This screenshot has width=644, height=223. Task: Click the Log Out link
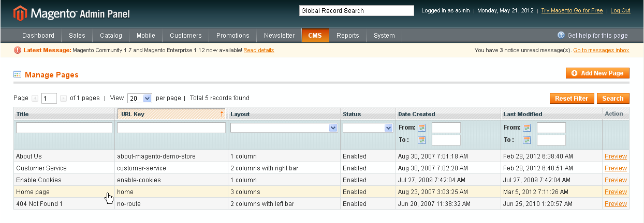click(x=620, y=10)
